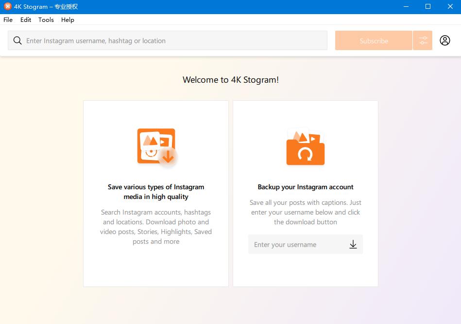This screenshot has height=324, width=461.
Task: Open subscription settings sliders icon
Action: coord(423,40)
